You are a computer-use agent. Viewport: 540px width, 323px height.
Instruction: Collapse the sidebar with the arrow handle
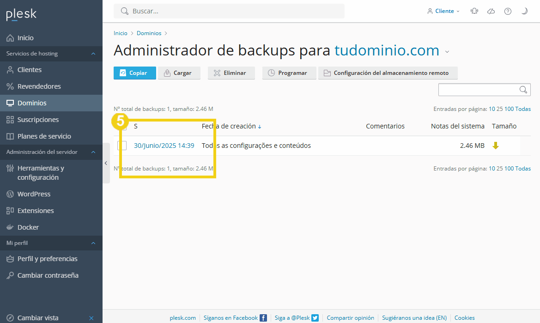[106, 163]
